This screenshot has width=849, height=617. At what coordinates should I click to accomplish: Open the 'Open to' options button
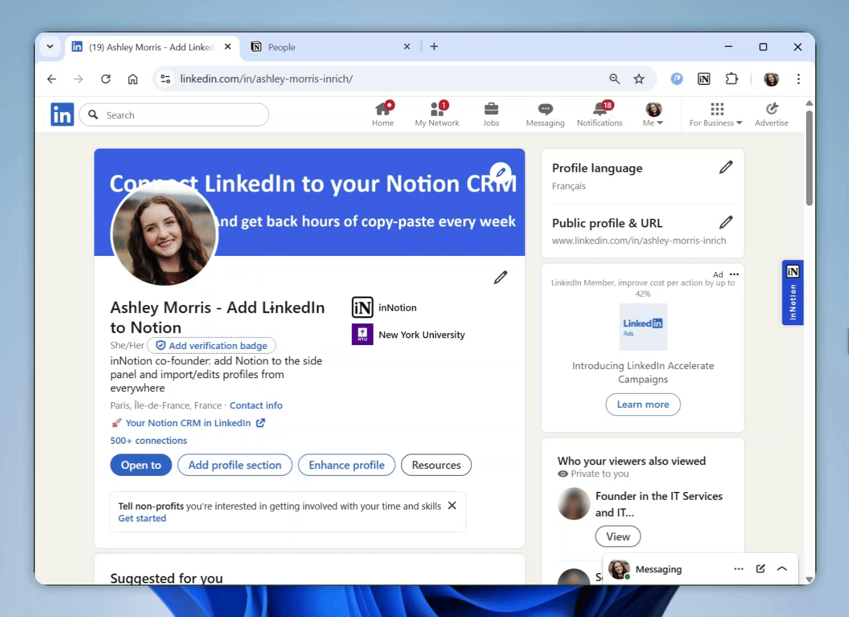click(141, 465)
